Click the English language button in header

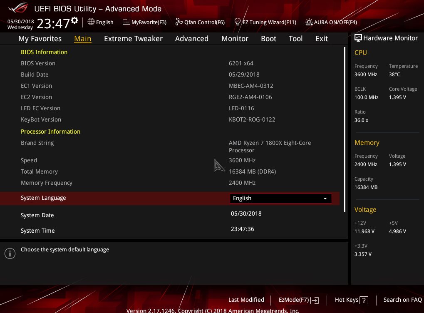[101, 22]
